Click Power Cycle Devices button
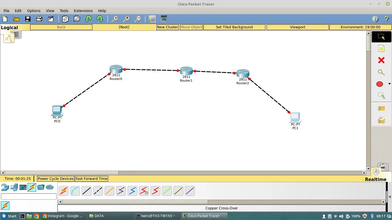Screen dimensions: 392x220 56,179
